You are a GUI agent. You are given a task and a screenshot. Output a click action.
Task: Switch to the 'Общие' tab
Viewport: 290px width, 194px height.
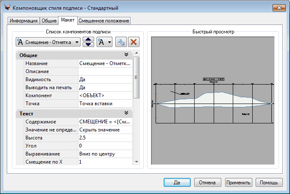coord(49,21)
